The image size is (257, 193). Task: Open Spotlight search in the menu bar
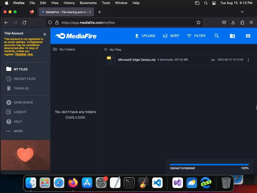[x=206, y=3]
